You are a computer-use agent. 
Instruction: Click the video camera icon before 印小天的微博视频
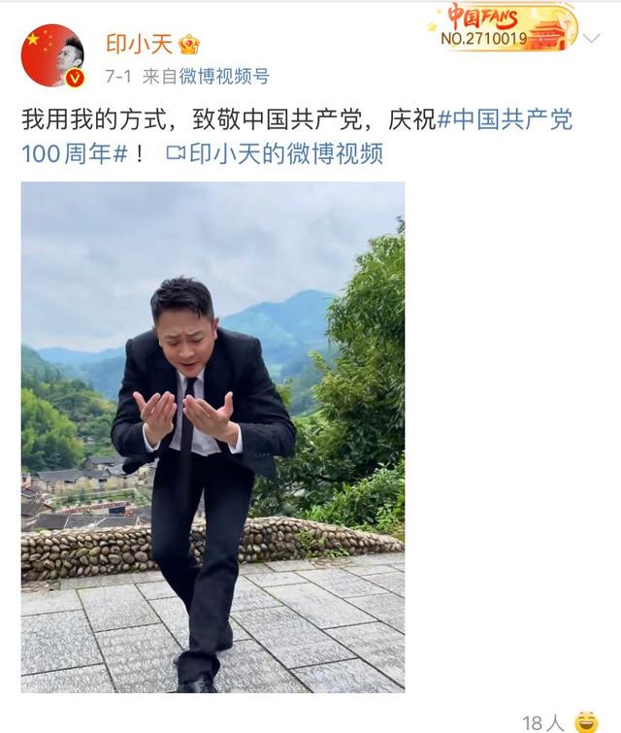tap(176, 153)
